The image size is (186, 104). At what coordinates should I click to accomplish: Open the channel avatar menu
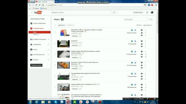pos(152,12)
